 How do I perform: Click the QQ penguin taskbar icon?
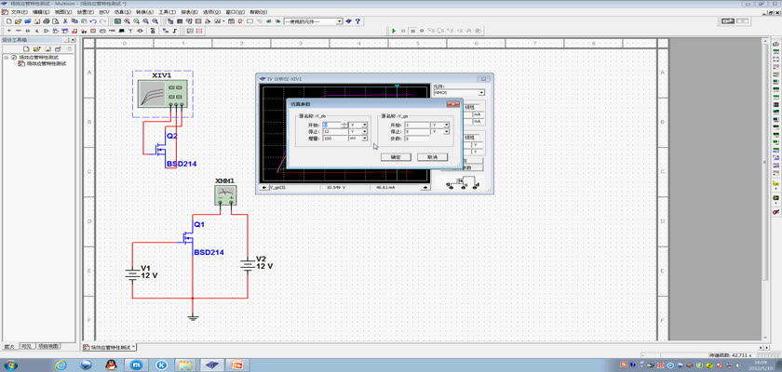pos(111,365)
